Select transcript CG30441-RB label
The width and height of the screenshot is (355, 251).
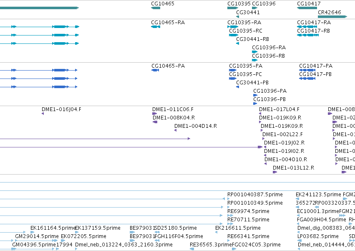[x=252, y=39]
